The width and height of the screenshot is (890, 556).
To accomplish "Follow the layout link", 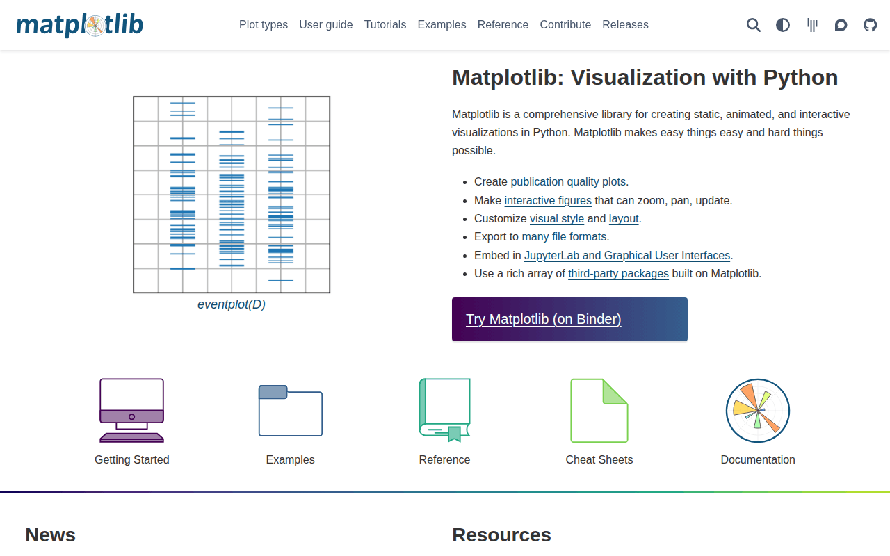I will (x=624, y=218).
